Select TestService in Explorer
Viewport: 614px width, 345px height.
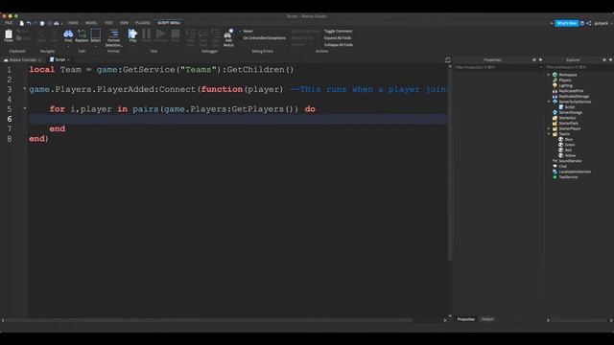pyautogui.click(x=568, y=177)
